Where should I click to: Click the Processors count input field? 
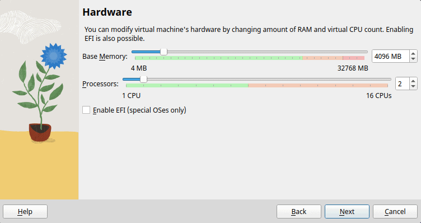(402, 83)
